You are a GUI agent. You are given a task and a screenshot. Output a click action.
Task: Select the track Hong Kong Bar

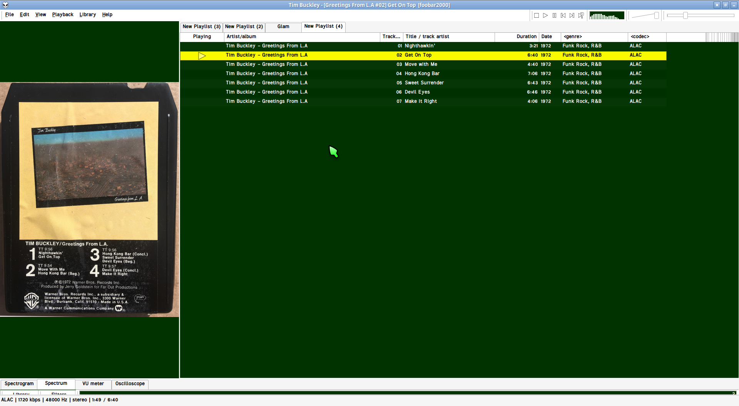(423, 74)
